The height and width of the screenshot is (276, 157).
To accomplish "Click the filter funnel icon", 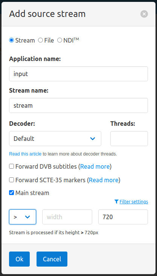I will pos(116,201).
